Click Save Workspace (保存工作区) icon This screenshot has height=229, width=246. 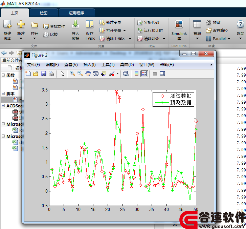pyautogui.click(x=90, y=24)
